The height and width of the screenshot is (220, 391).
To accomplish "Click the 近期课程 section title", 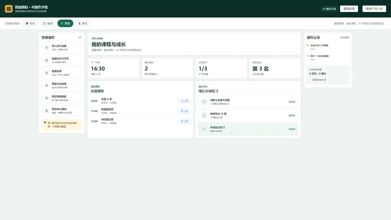I will pos(97,91).
